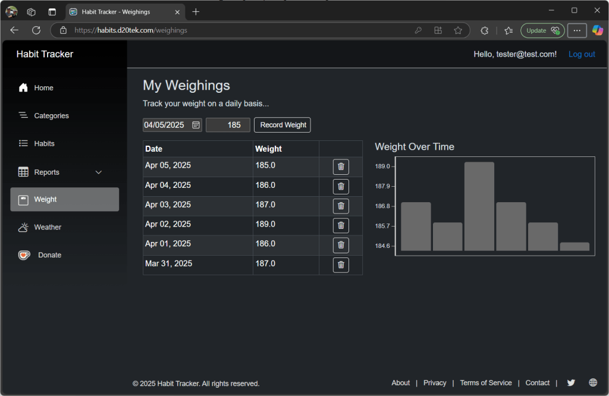Open the Weather sidebar icon
609x396 pixels.
(x=24, y=227)
